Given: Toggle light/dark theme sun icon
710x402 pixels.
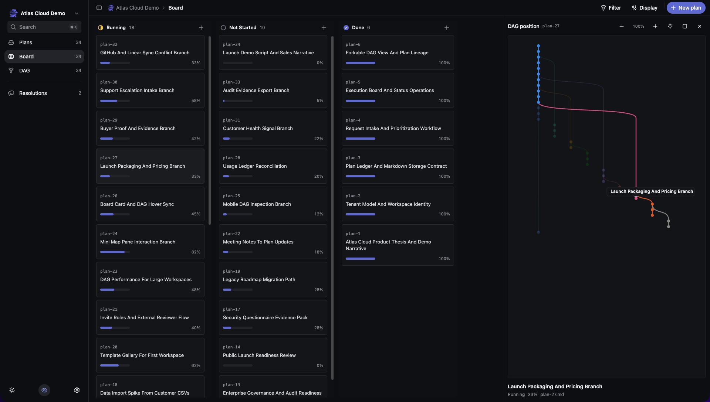Looking at the screenshot, I should coord(12,390).
